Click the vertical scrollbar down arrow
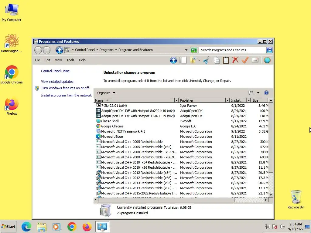 (271, 195)
